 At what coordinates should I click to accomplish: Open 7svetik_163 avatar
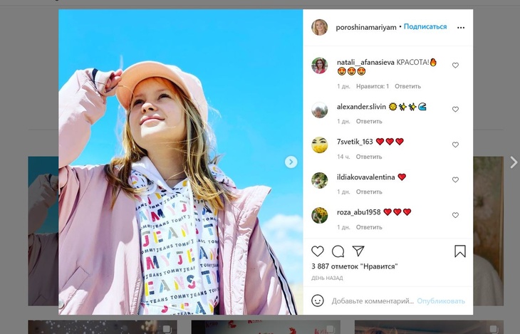319,145
